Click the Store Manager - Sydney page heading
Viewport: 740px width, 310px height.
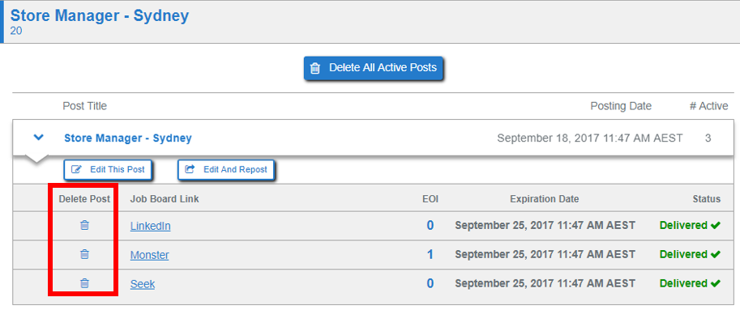[100, 15]
